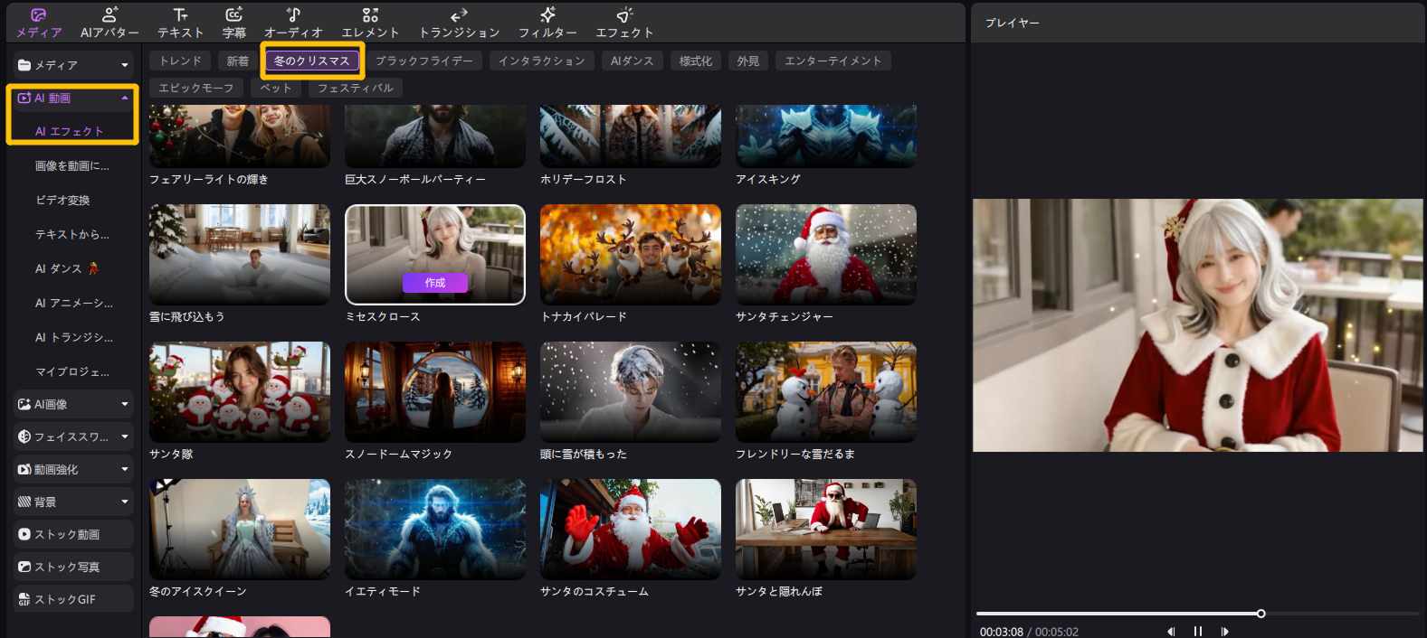This screenshot has width=1427, height=638.
Task: Select the スノードームマジック effect thumbnail
Action: coord(435,391)
